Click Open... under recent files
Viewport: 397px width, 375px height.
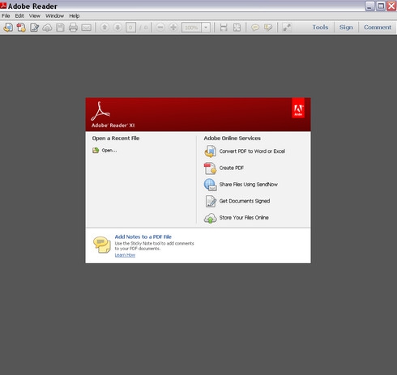tap(109, 151)
